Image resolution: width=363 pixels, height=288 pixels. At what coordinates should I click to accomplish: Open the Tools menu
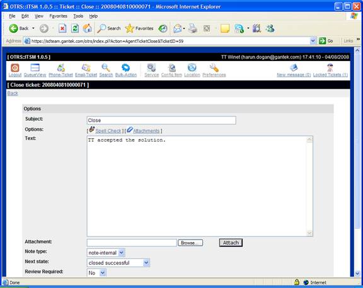[x=78, y=16]
